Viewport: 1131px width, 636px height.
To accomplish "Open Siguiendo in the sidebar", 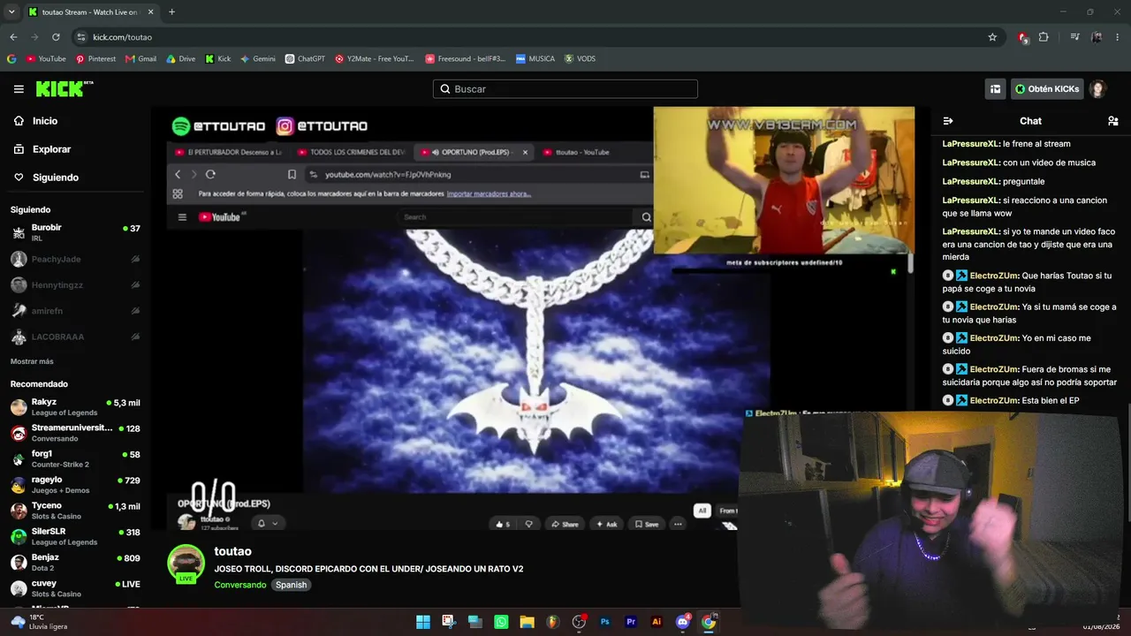I will (56, 178).
